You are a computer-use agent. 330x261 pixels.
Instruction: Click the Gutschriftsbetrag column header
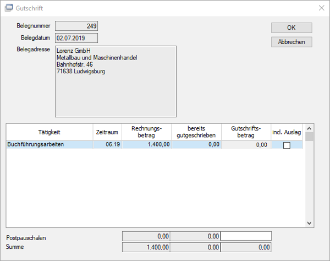tap(246, 132)
